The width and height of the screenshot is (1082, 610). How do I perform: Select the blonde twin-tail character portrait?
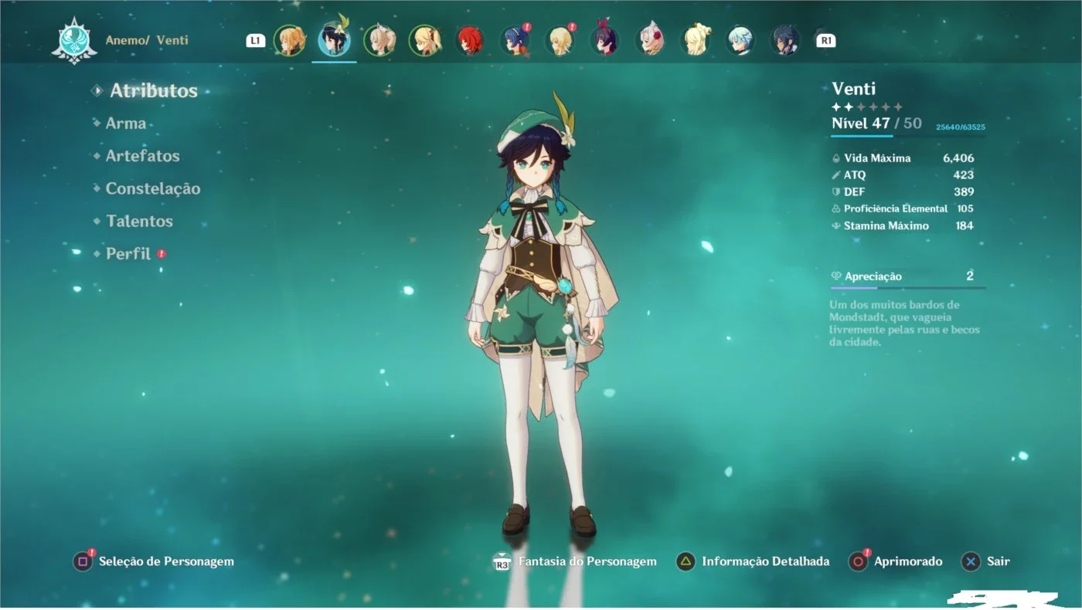pos(696,40)
